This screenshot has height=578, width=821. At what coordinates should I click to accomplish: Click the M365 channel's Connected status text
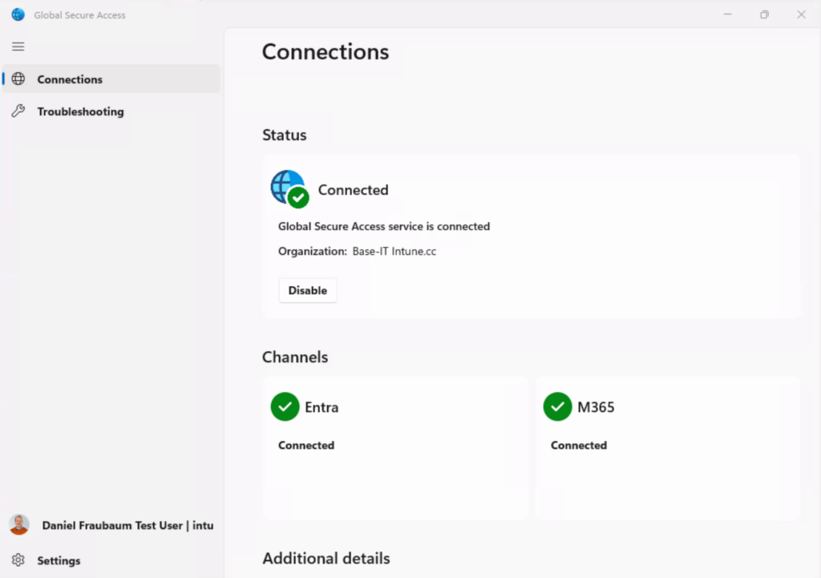pos(579,445)
